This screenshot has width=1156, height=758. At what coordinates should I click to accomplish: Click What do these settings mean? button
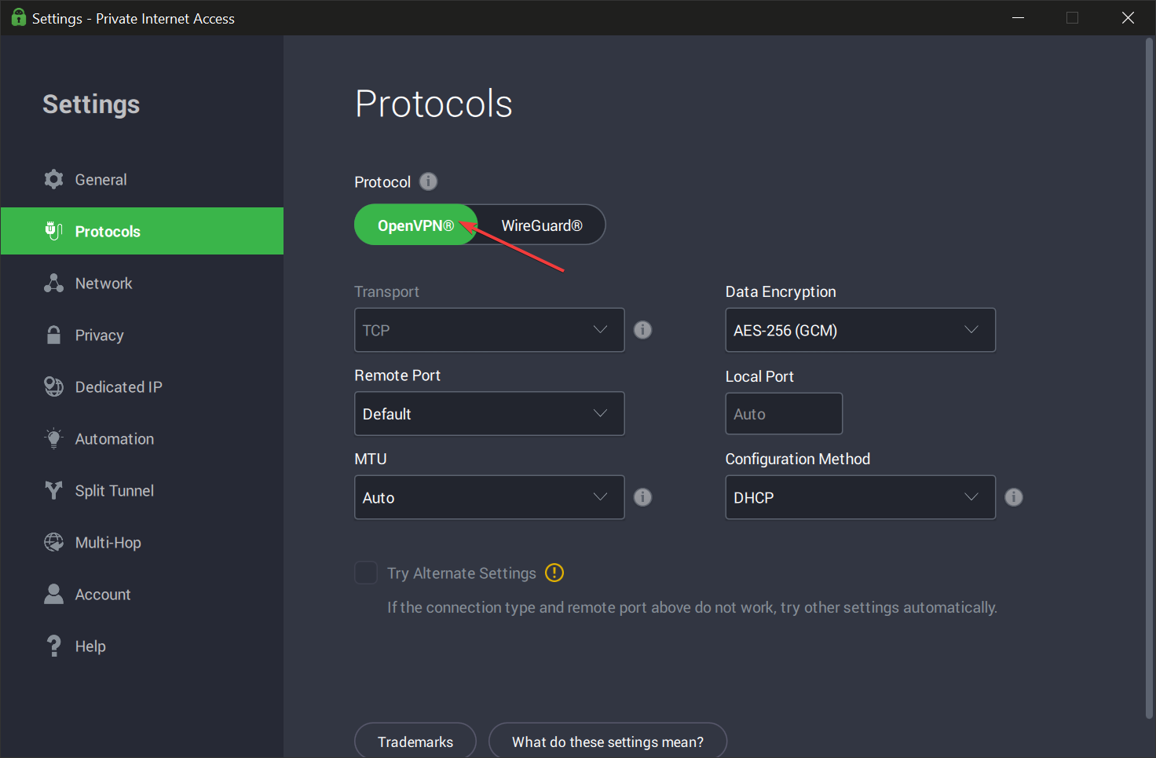(608, 741)
